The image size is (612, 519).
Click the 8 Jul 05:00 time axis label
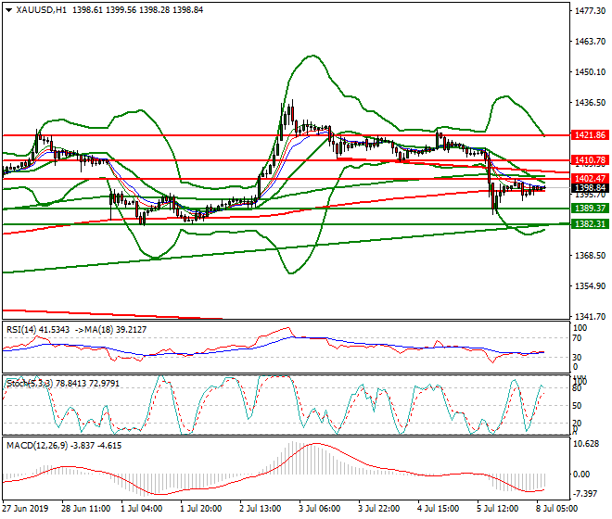[557, 509]
